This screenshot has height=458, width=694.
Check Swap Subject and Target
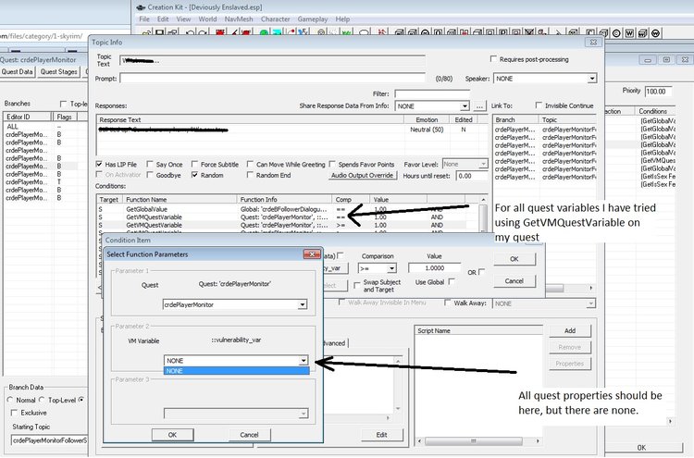click(357, 285)
